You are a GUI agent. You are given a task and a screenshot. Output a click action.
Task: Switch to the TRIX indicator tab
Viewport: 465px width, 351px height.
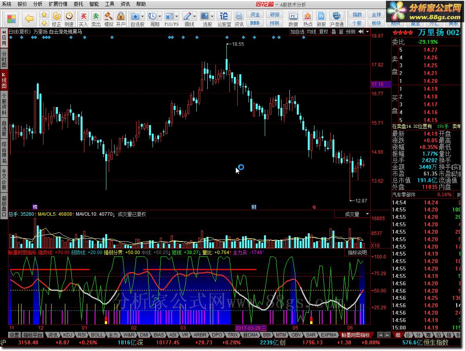click(233, 335)
